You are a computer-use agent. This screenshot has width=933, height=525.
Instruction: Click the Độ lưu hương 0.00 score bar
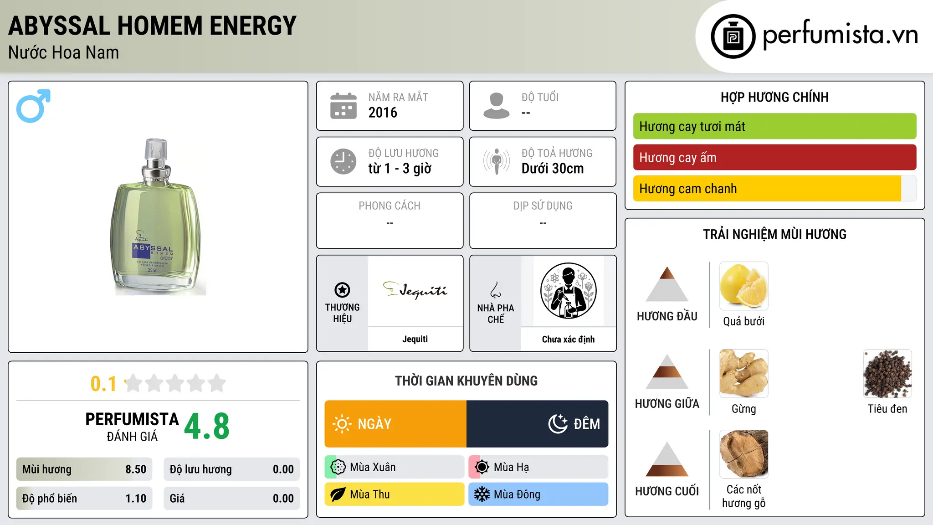click(x=232, y=469)
